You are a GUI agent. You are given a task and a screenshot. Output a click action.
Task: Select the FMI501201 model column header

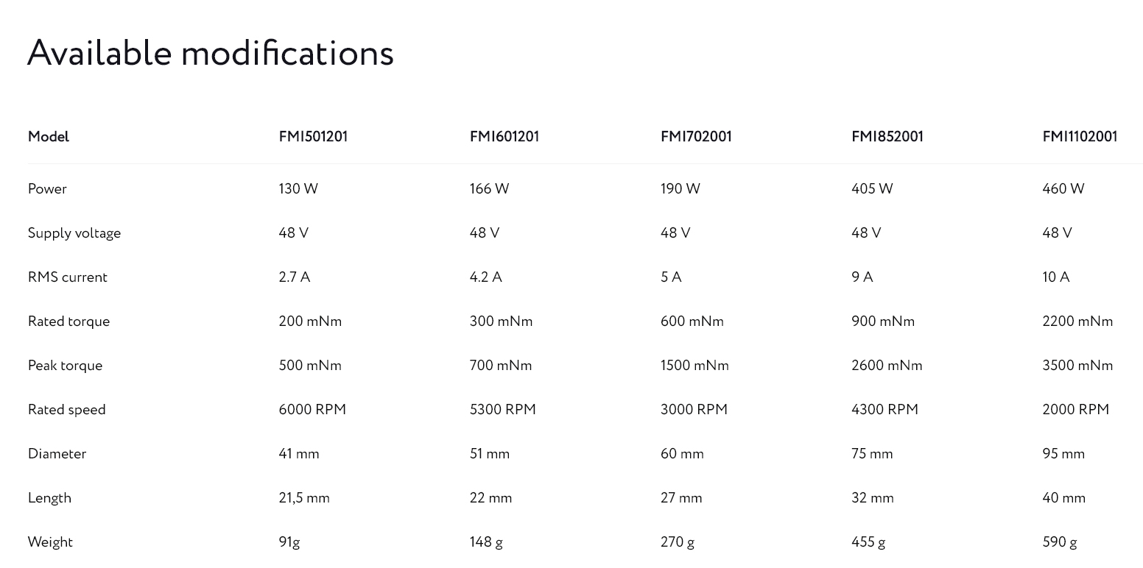[x=313, y=137]
